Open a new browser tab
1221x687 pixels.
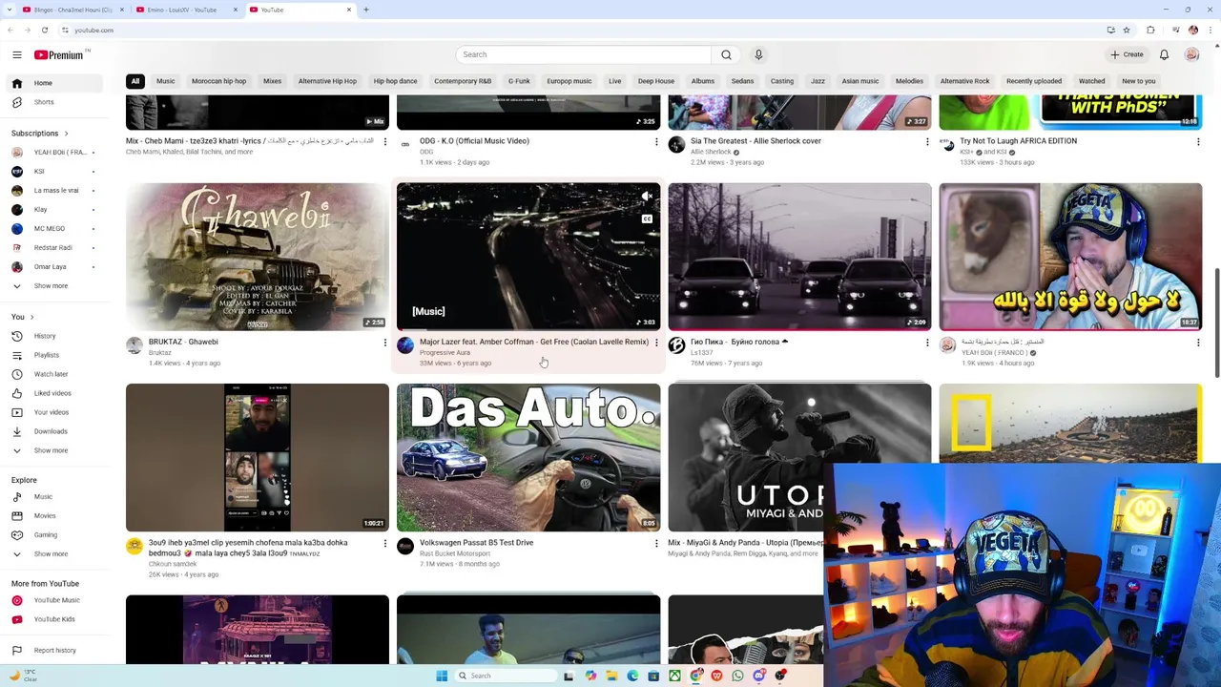click(x=366, y=10)
